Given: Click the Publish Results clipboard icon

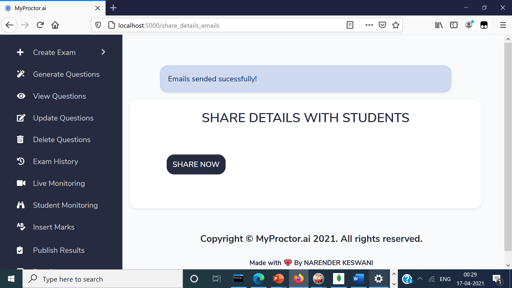Looking at the screenshot, I should (x=20, y=250).
